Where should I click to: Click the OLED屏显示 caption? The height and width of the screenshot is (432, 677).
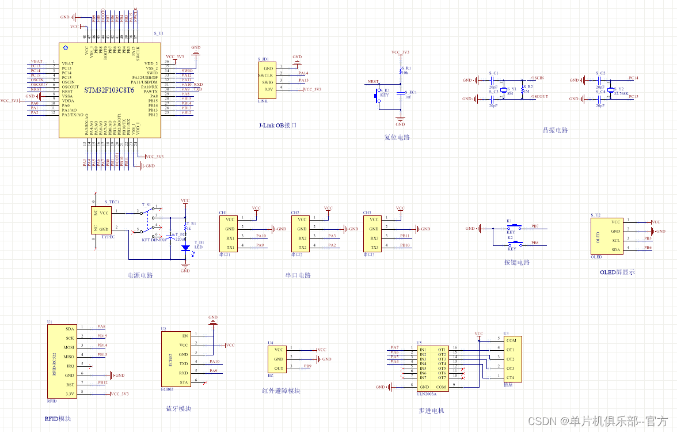pyautogui.click(x=617, y=272)
